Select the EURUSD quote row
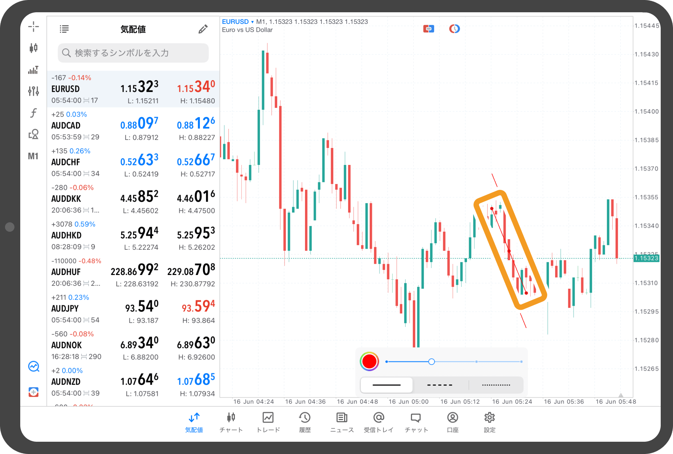The height and width of the screenshot is (454, 673). [133, 89]
